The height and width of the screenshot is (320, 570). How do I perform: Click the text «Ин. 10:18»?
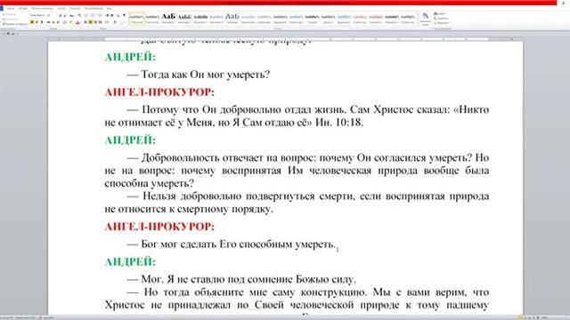[338, 123]
